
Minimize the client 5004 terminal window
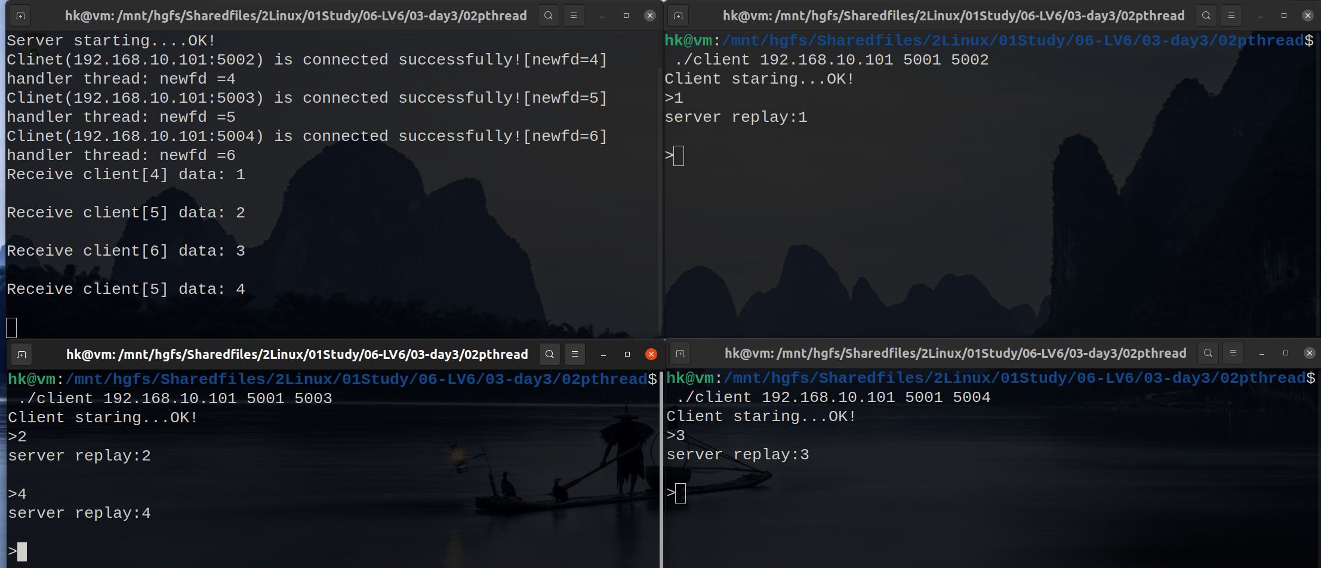1261,354
